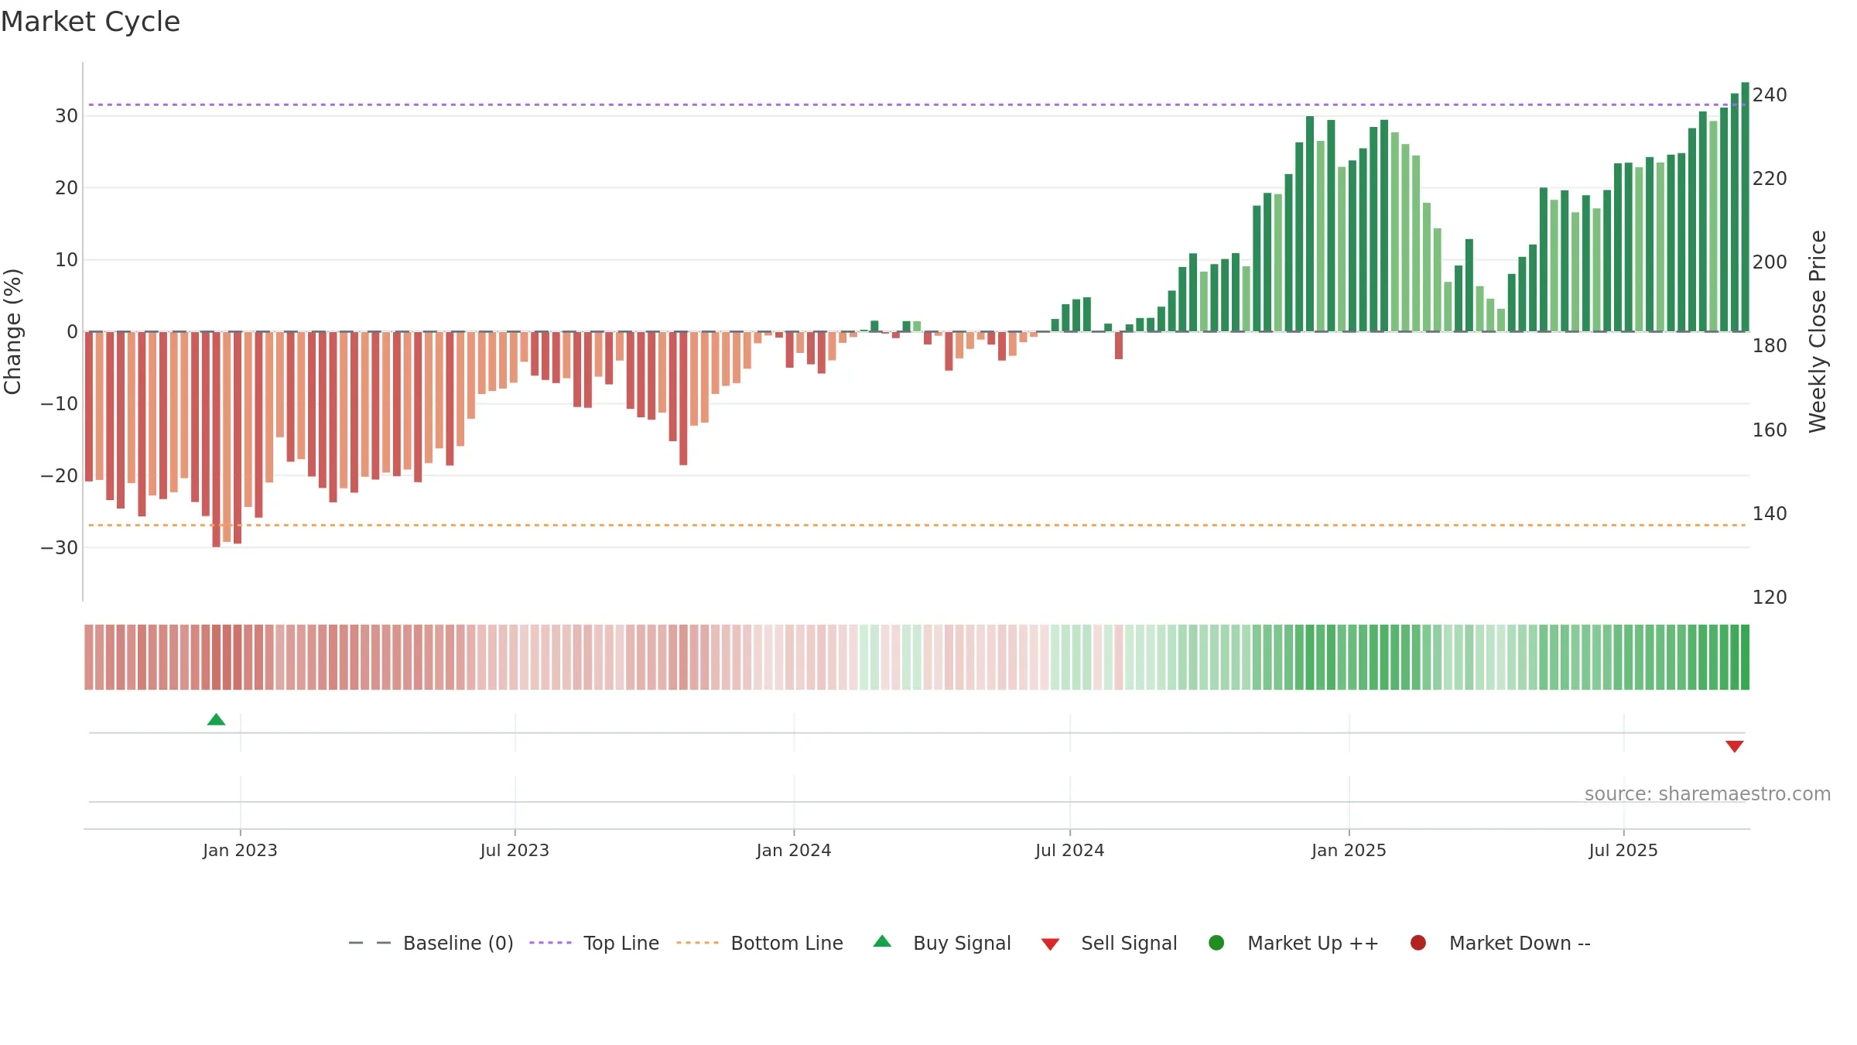Click the −10 change tick label
Screen dimensions: 1857x1045
tap(60, 404)
